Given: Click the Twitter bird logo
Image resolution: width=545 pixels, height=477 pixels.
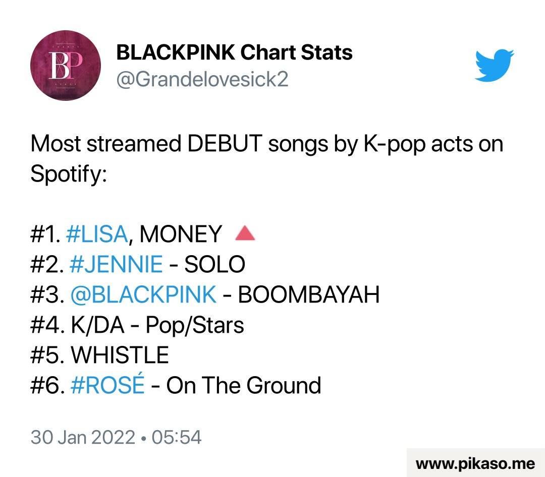Looking at the screenshot, I should (x=494, y=66).
